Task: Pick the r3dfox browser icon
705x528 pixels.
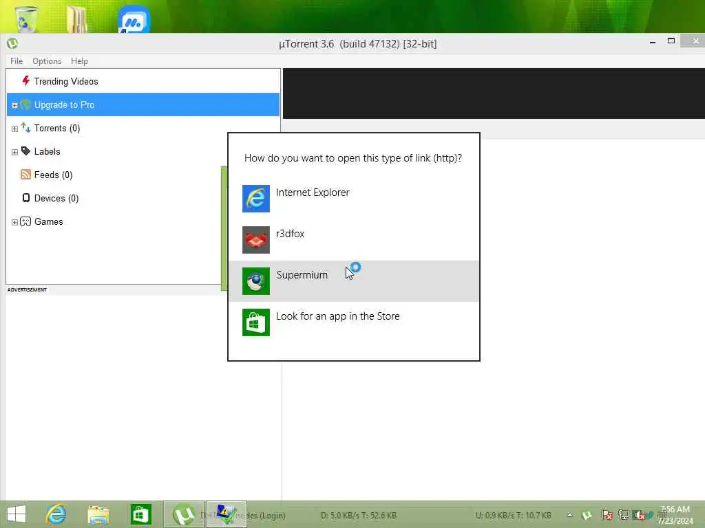Action: pos(256,240)
